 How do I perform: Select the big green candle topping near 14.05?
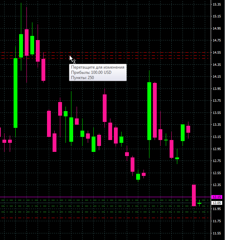point(149,111)
